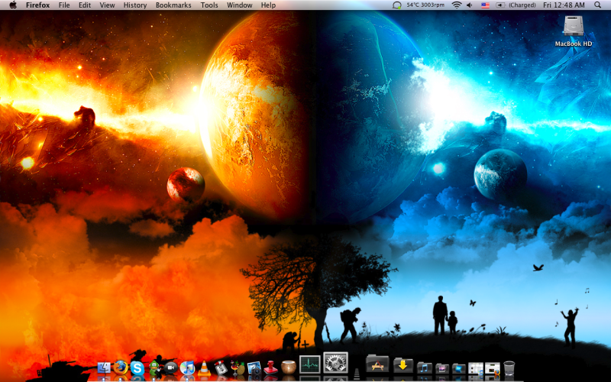This screenshot has height=382, width=611.
Task: Open the Trash
Action: 509,367
